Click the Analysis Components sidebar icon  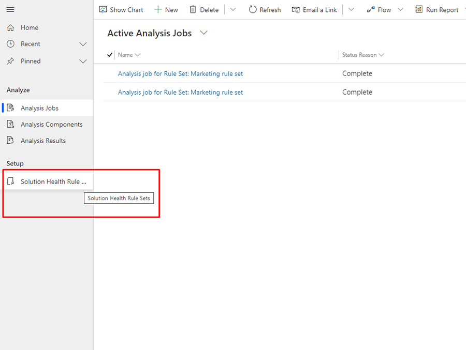(10, 124)
